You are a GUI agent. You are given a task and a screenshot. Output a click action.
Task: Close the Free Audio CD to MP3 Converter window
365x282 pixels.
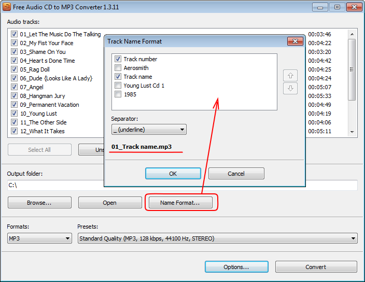click(354, 7)
